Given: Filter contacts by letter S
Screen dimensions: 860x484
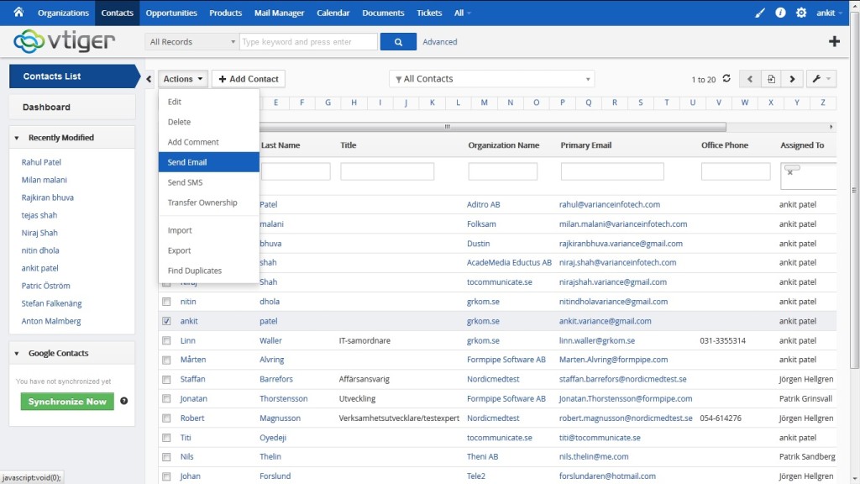Looking at the screenshot, I should (x=641, y=103).
